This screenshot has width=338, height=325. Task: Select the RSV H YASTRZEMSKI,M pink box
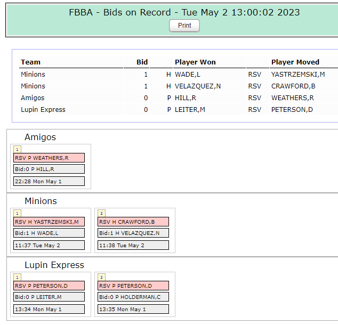point(49,222)
